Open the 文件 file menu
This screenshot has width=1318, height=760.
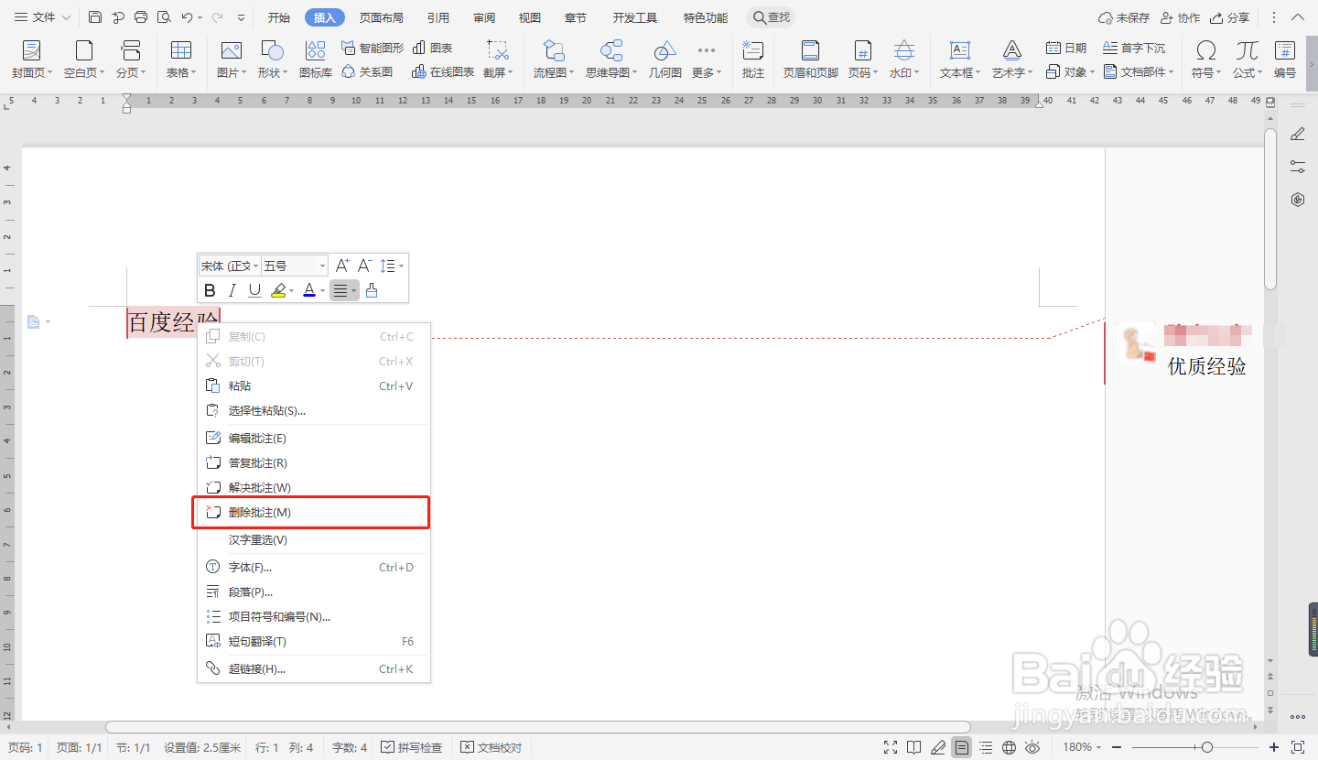pos(42,17)
